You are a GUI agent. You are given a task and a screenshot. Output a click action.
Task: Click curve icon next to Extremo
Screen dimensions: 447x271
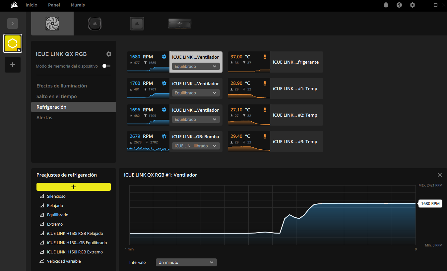pos(42,224)
